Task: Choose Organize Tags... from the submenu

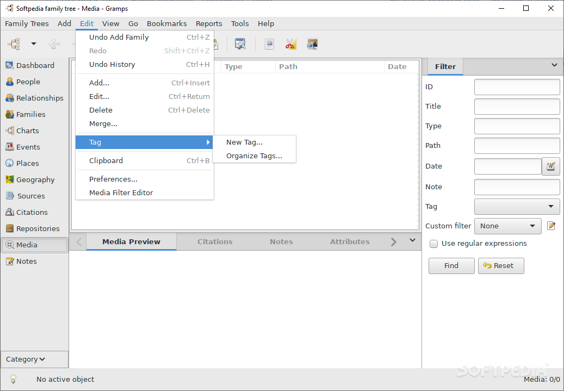Action: coord(255,156)
